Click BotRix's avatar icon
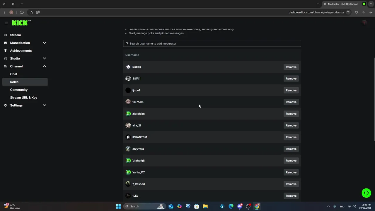Viewport: 375px width, 211px height. [128, 67]
